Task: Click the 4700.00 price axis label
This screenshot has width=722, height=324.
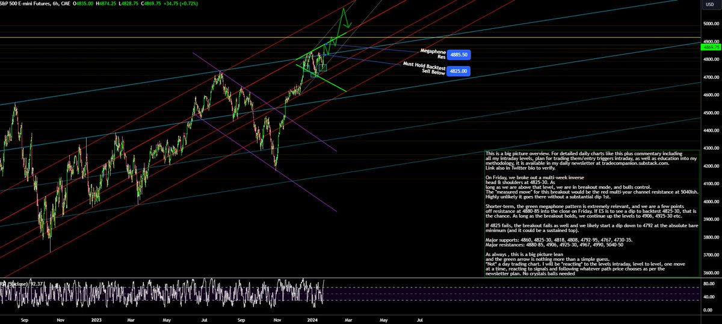Action: [711, 77]
